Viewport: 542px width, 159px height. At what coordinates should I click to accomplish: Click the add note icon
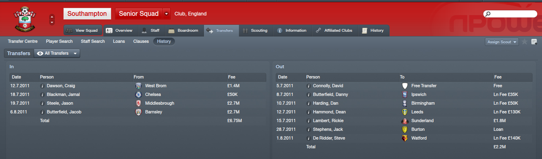(534, 42)
